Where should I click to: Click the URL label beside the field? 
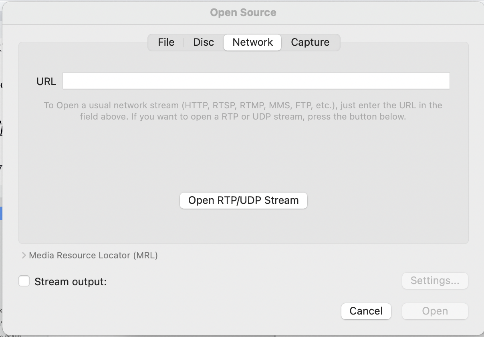[46, 81]
